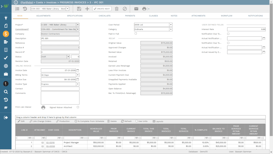This screenshot has height=154, width=273.
Task: Click the Comments text area
Action: point(60,98)
